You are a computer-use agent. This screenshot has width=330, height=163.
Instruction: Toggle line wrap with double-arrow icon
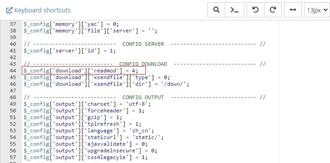pos(293,10)
